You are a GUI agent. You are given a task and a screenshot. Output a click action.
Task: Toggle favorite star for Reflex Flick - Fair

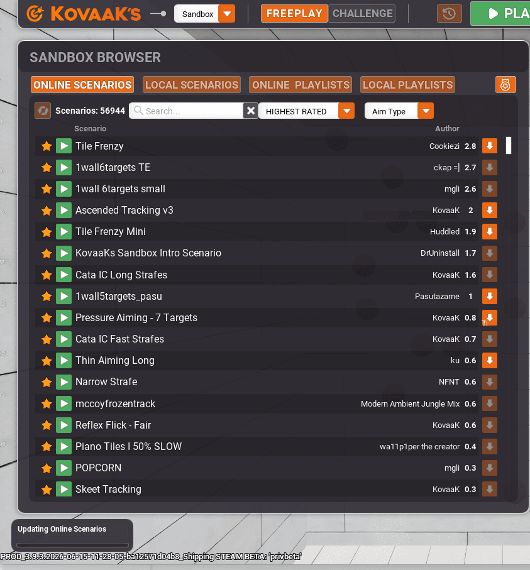[47, 425]
